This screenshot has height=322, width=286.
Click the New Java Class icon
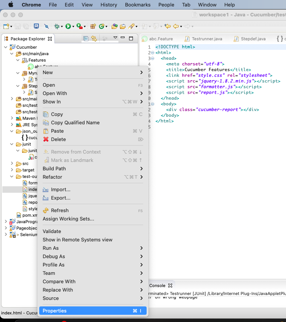(102, 26)
